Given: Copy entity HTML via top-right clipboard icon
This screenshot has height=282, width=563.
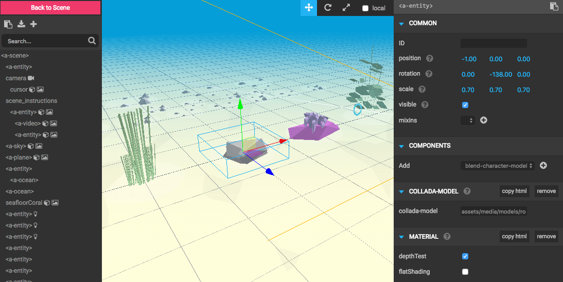Looking at the screenshot, I should pyautogui.click(x=553, y=7).
